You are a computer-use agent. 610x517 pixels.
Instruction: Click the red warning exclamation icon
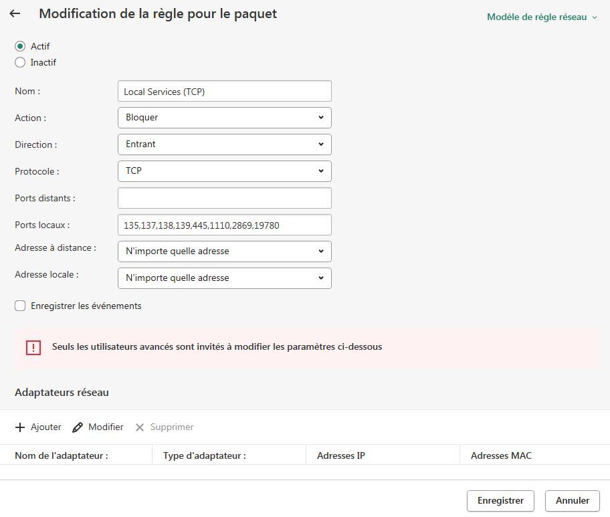click(x=33, y=348)
